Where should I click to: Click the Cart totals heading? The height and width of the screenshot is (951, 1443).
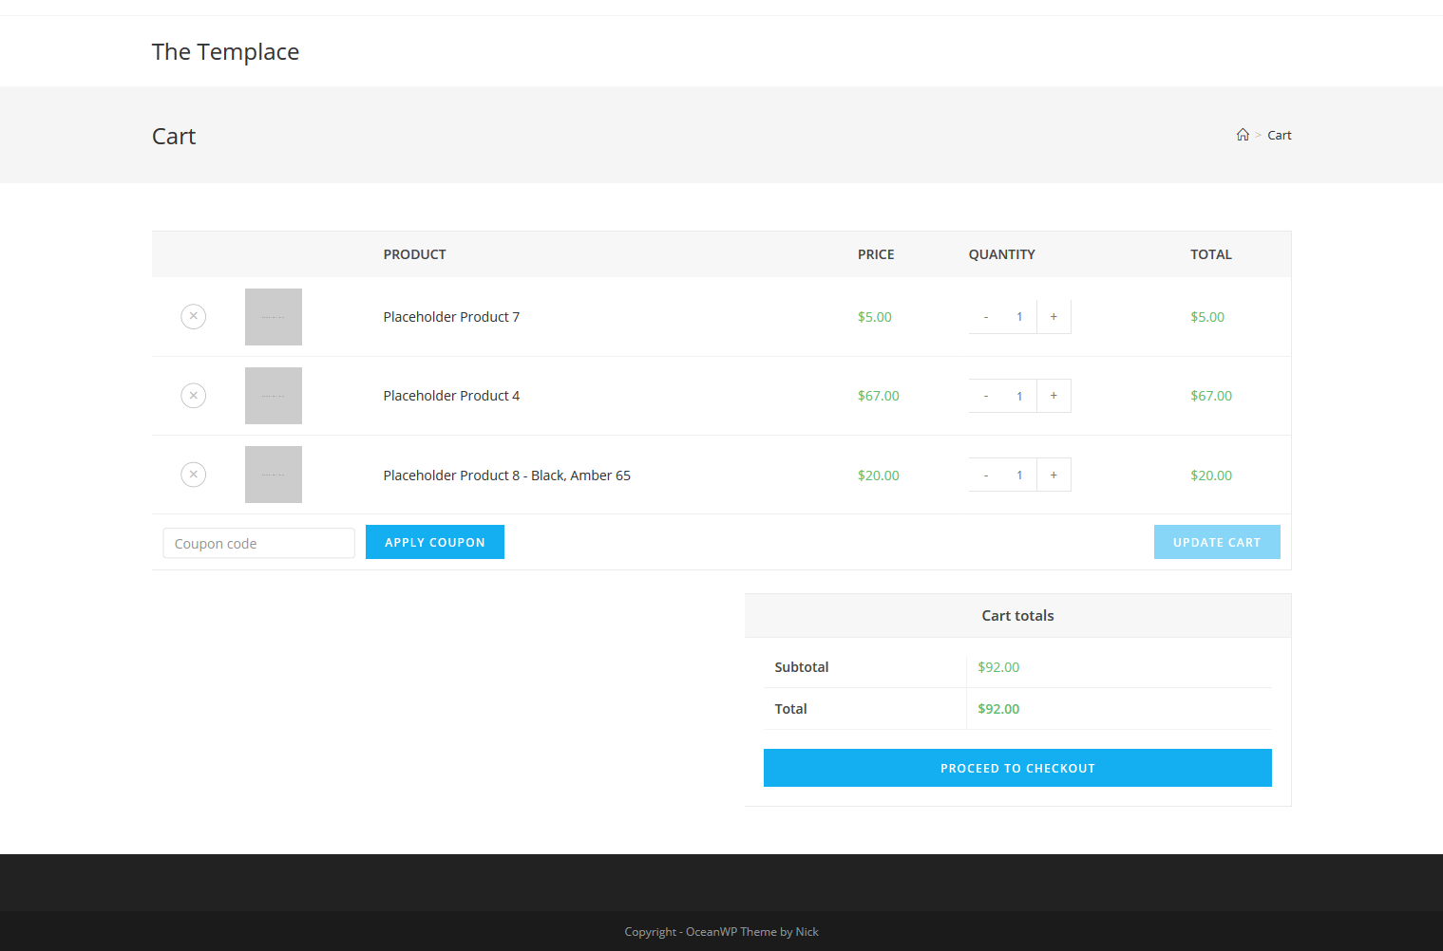tap(1017, 616)
